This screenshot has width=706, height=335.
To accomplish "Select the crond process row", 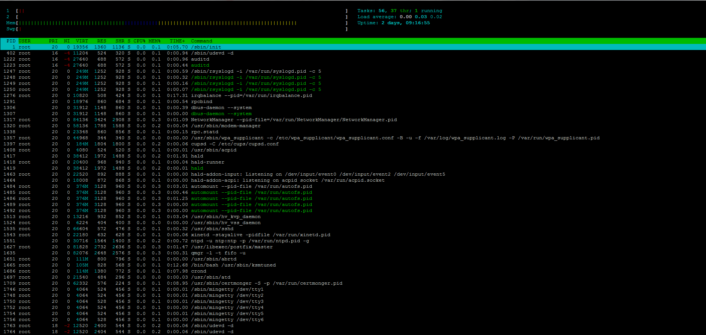I will [353, 271].
